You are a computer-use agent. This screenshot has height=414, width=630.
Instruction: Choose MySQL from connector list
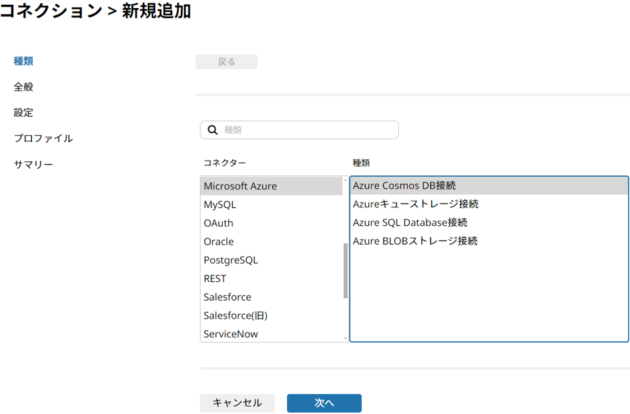[x=220, y=205]
